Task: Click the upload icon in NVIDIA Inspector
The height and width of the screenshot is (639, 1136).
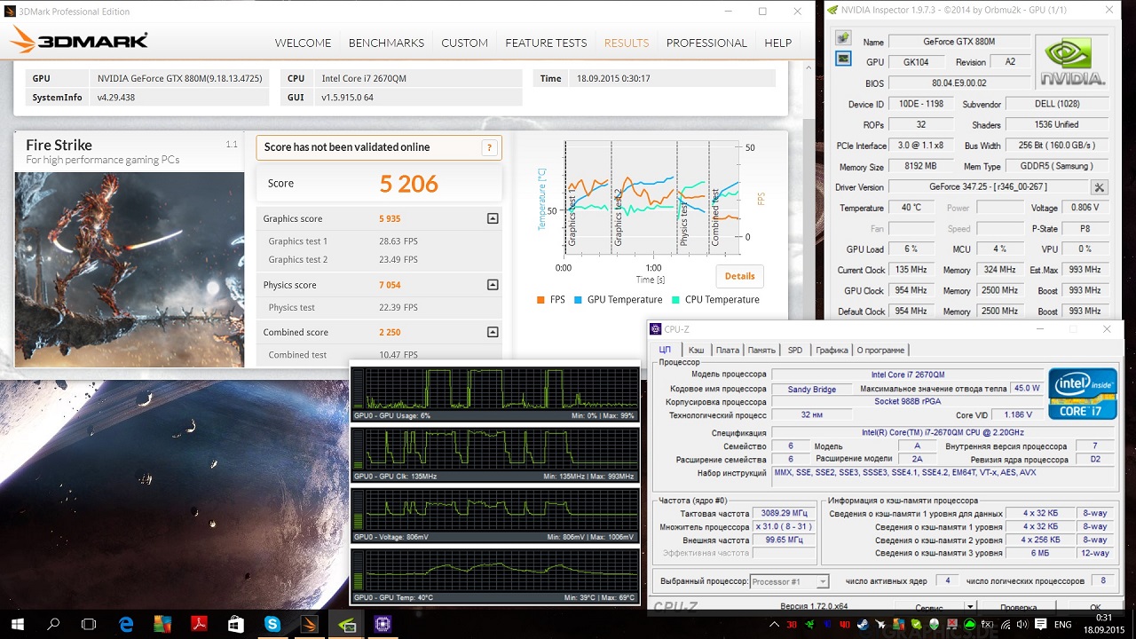Action: [x=843, y=38]
